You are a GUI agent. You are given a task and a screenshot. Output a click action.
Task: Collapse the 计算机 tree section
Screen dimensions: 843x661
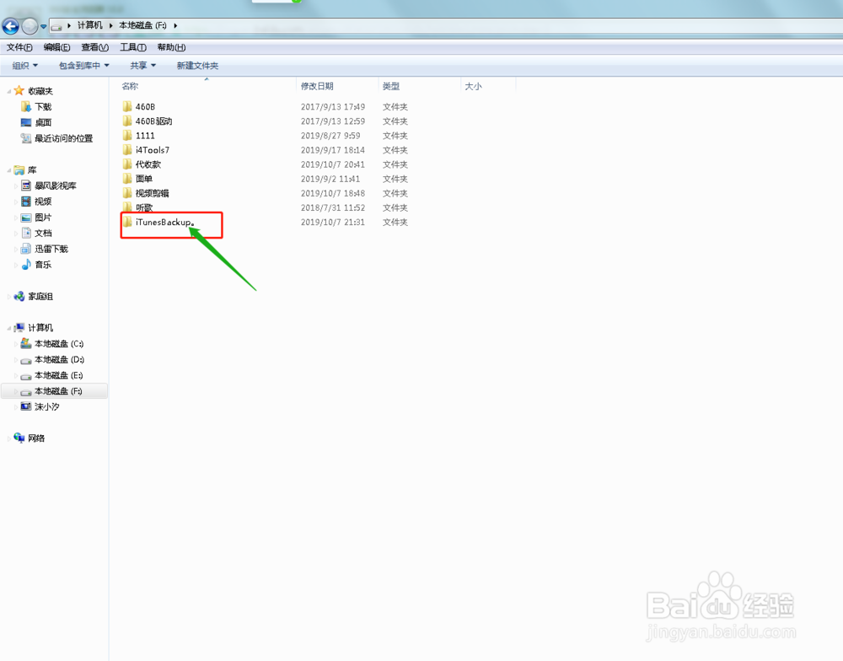(x=9, y=328)
